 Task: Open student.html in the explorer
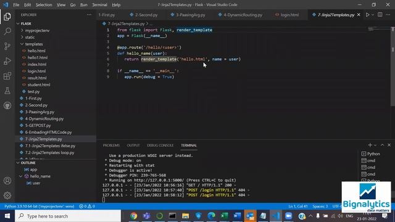39,85
